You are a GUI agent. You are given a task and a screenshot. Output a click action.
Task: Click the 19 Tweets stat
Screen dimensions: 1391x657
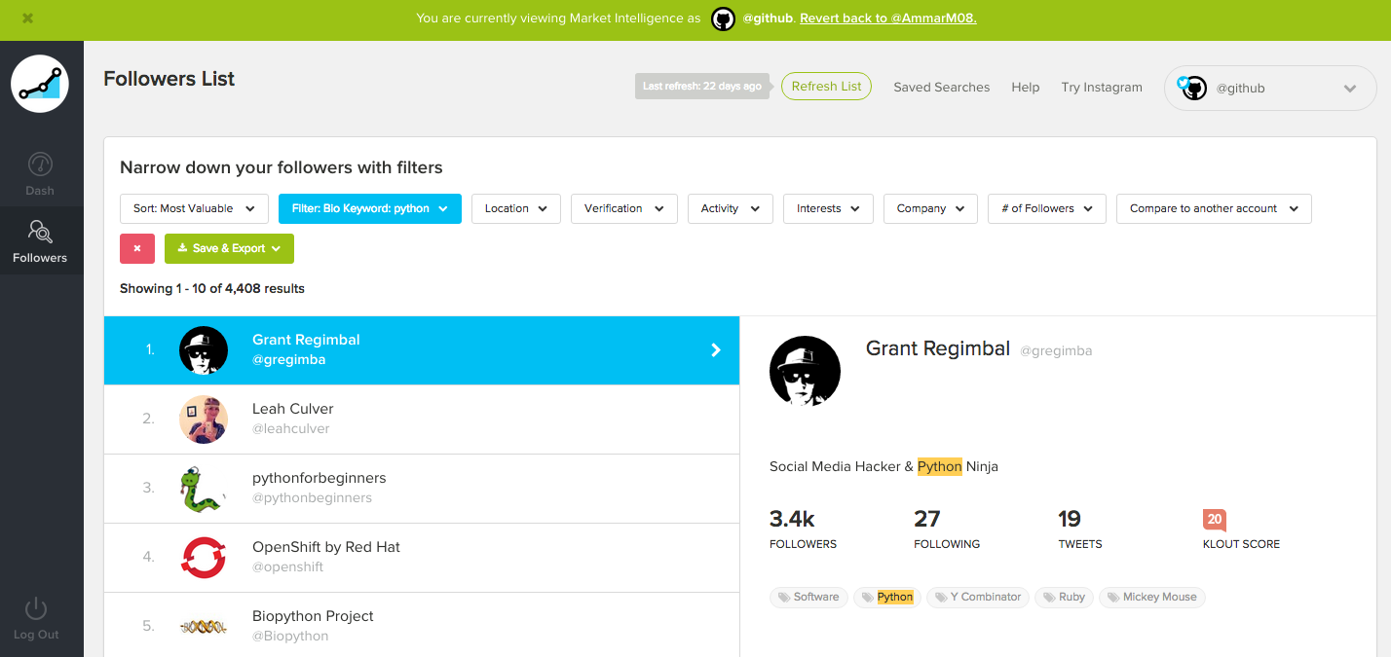[1080, 529]
